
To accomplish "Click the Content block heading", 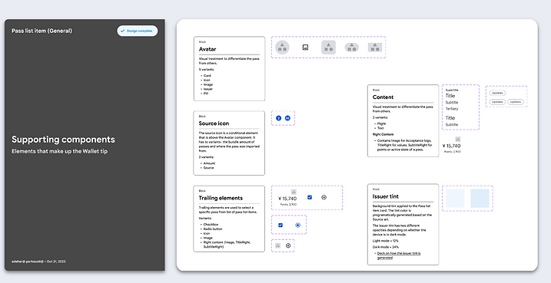I will pyautogui.click(x=383, y=97).
